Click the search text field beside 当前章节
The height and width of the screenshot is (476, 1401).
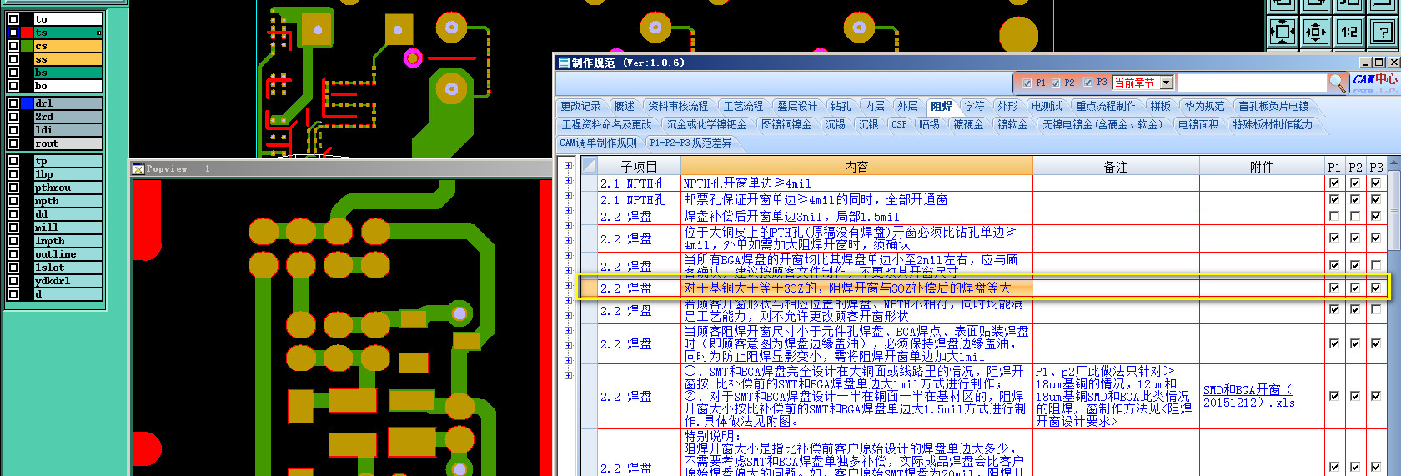click(x=1252, y=83)
